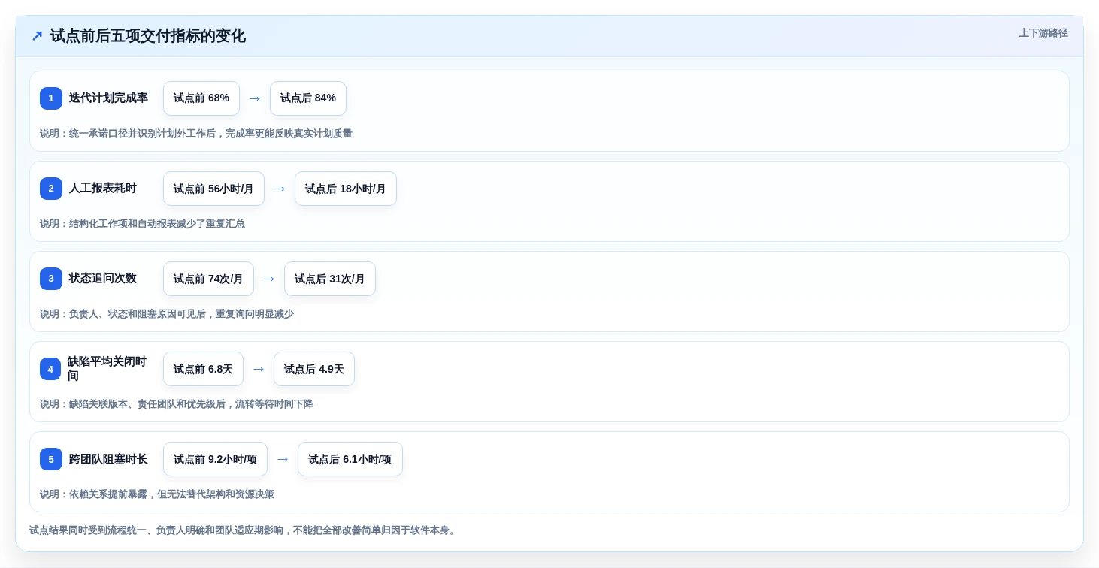Click the 跨团队阻塞时长 metric name
Screen dimensions: 1099x568
[x=108, y=459]
